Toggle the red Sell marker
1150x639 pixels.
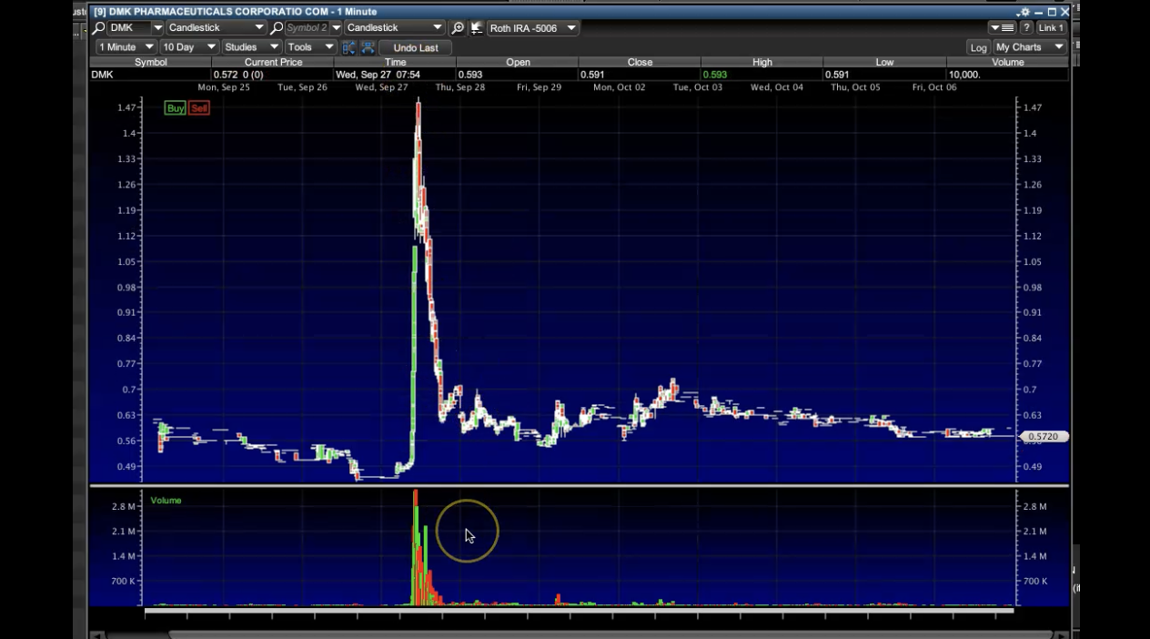(199, 108)
